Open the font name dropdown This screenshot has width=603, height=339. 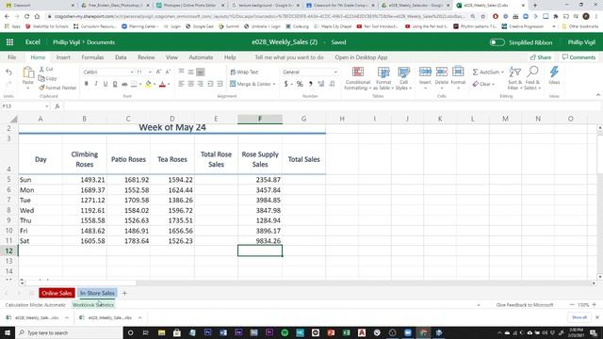pos(132,72)
